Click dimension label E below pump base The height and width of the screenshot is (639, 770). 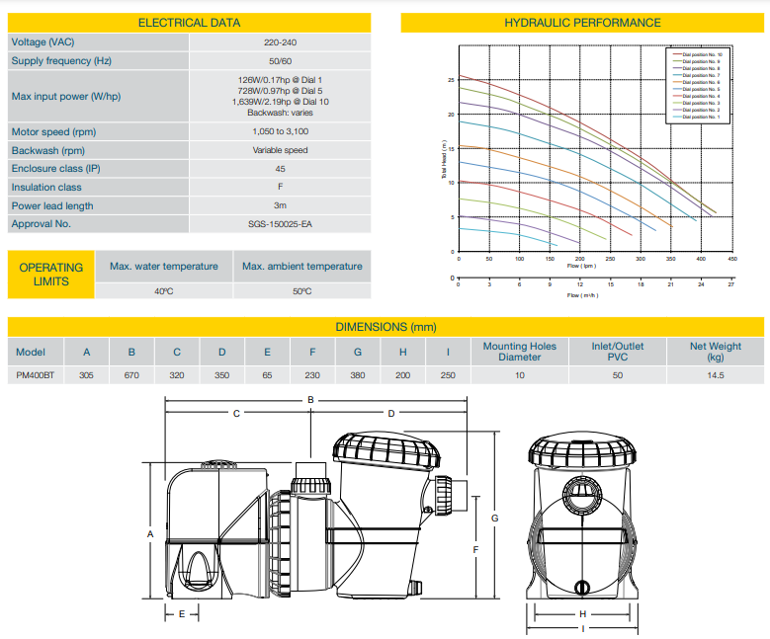(x=182, y=613)
